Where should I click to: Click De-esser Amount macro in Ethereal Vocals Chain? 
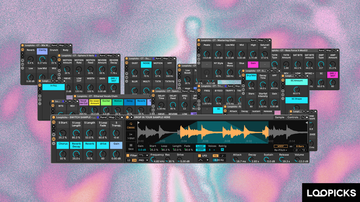(94, 102)
